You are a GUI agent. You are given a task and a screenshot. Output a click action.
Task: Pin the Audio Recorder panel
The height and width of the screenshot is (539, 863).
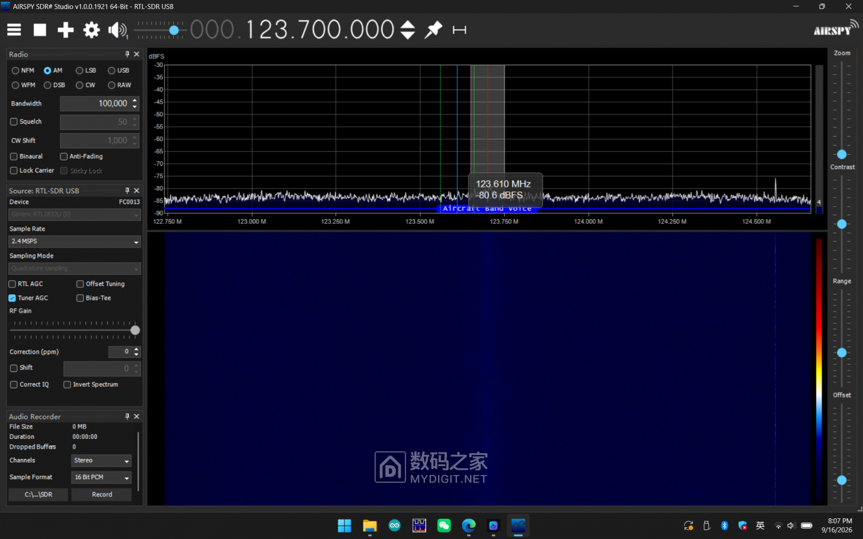point(127,416)
